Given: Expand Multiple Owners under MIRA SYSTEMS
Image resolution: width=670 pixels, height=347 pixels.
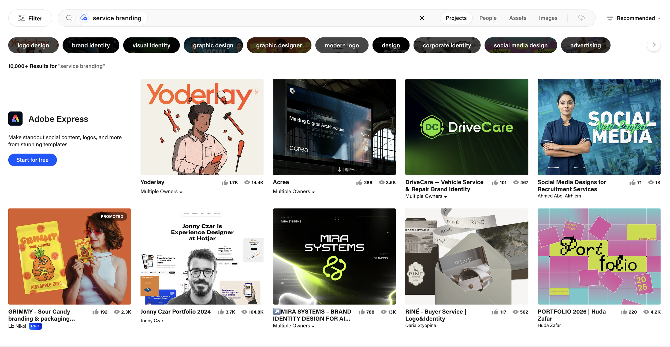Looking at the screenshot, I should pos(294,326).
